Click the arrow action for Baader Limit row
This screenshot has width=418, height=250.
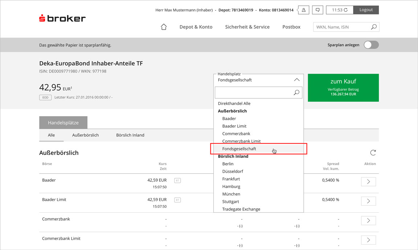pos(368,201)
